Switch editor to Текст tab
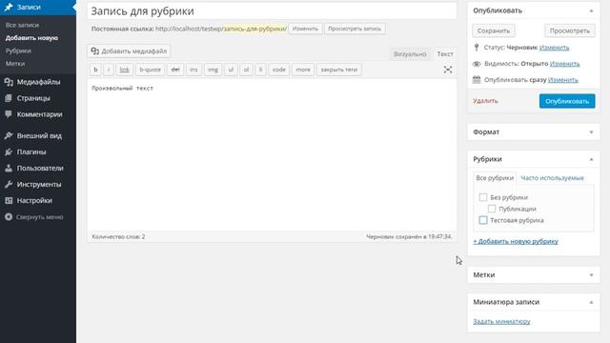This screenshot has height=343, width=610. [x=445, y=54]
